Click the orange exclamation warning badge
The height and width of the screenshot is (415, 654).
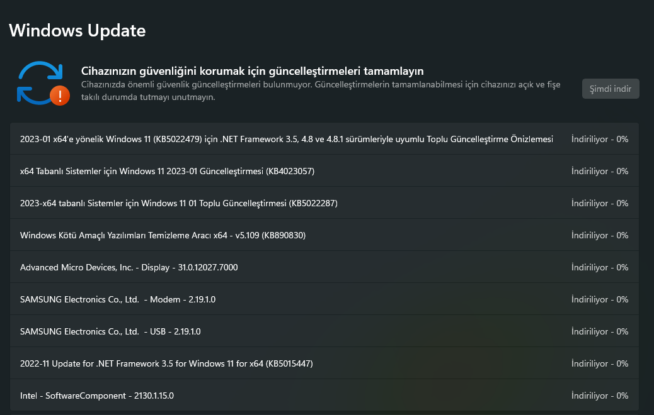click(x=60, y=96)
